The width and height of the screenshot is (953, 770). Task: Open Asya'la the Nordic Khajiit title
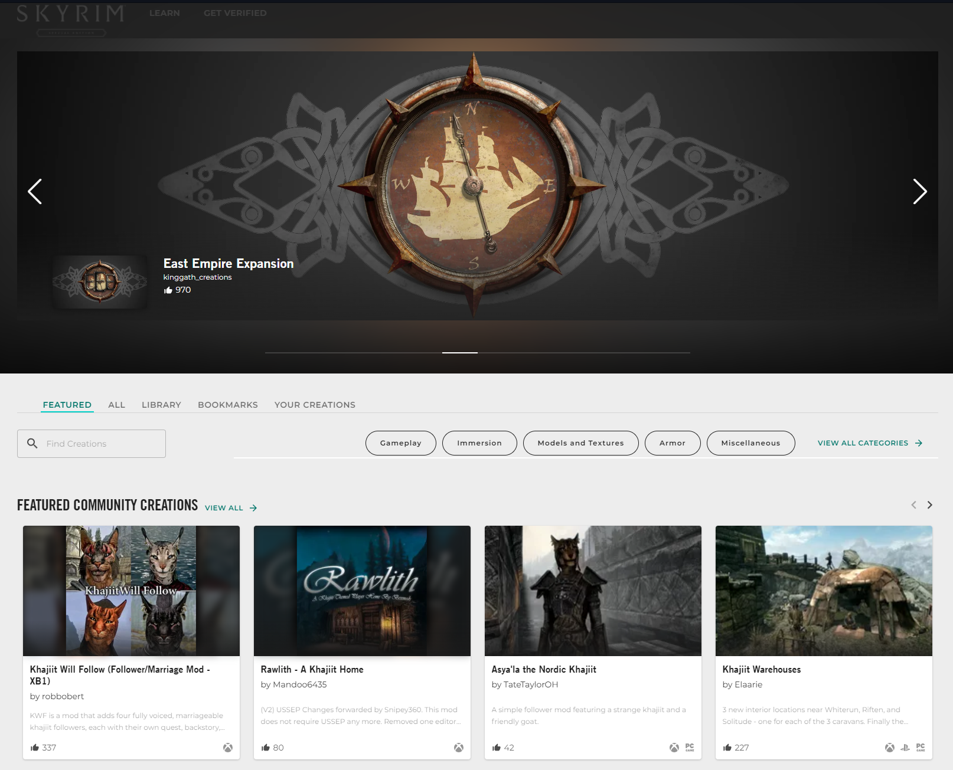click(544, 669)
